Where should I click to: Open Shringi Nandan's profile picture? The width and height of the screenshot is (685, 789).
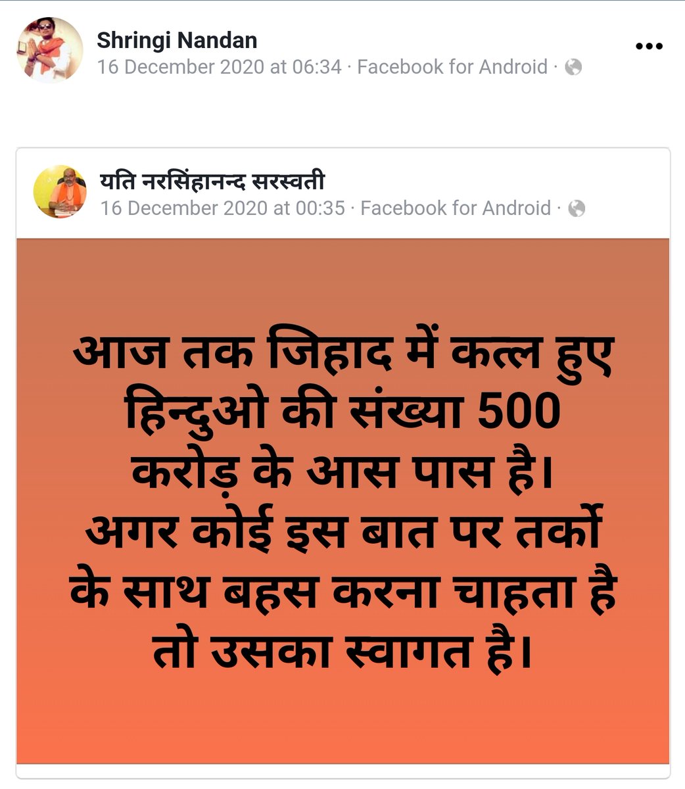[49, 50]
